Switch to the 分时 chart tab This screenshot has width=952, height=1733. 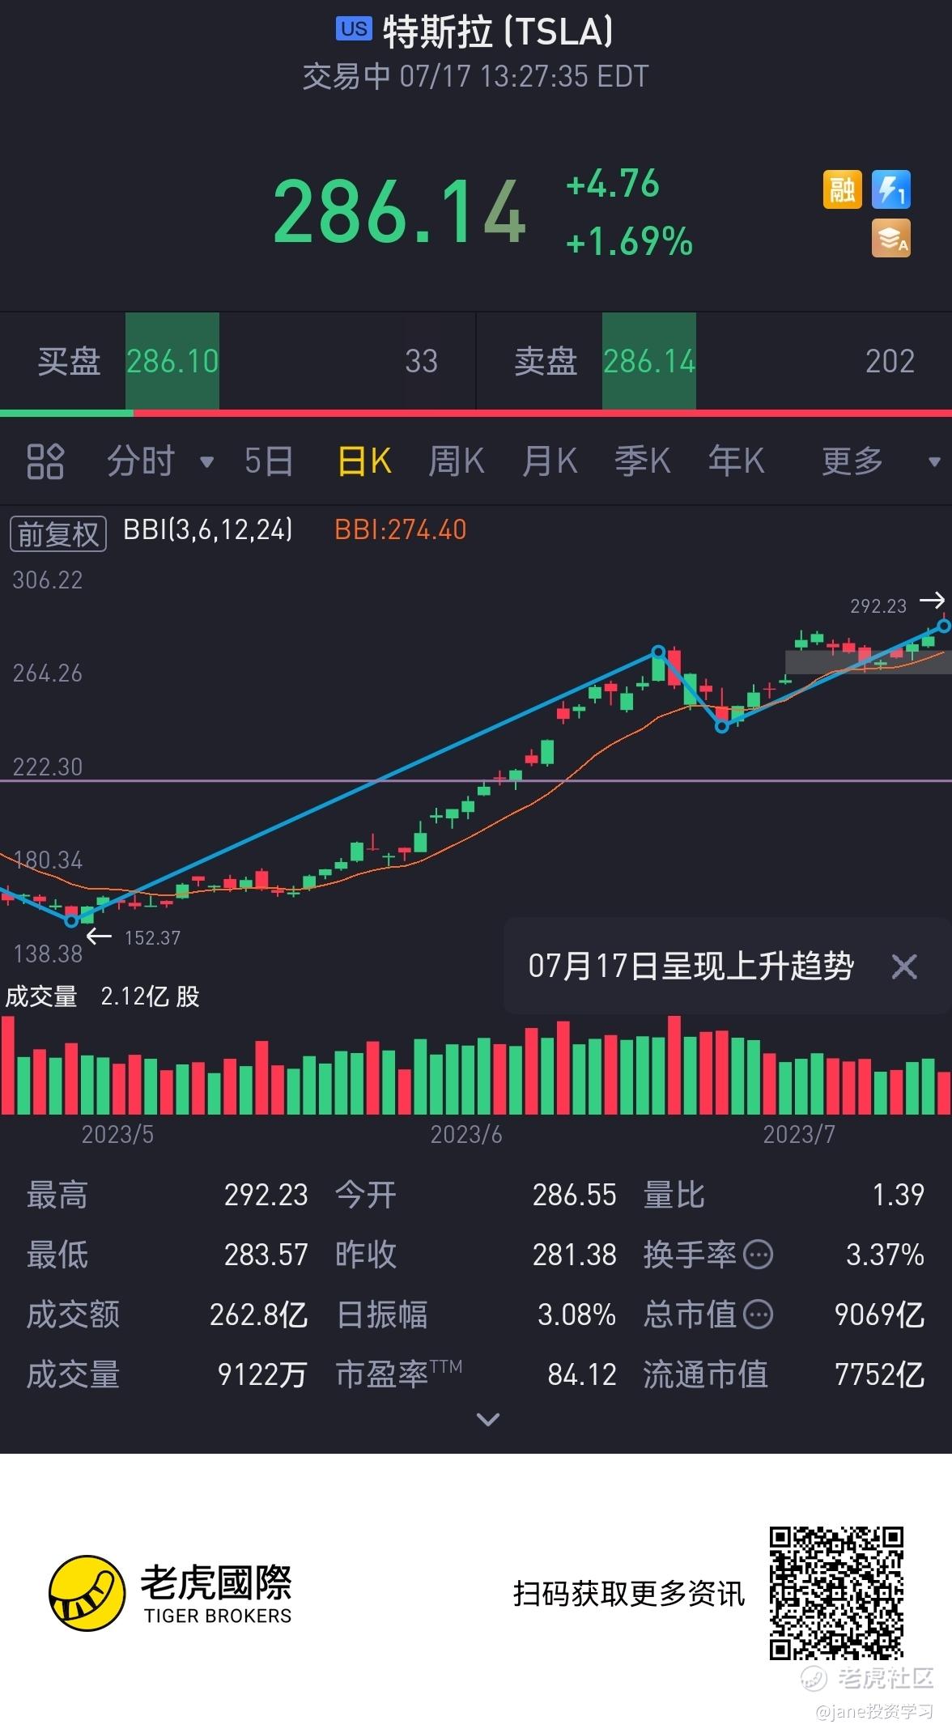141,461
